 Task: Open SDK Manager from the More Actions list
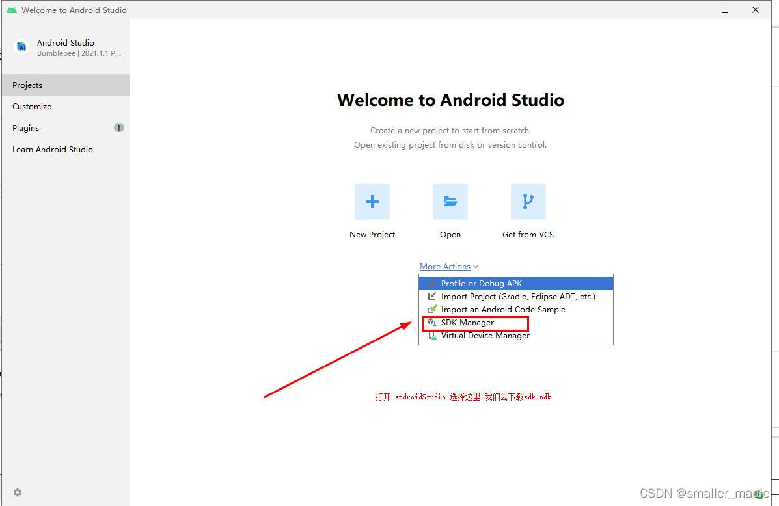[515, 323]
